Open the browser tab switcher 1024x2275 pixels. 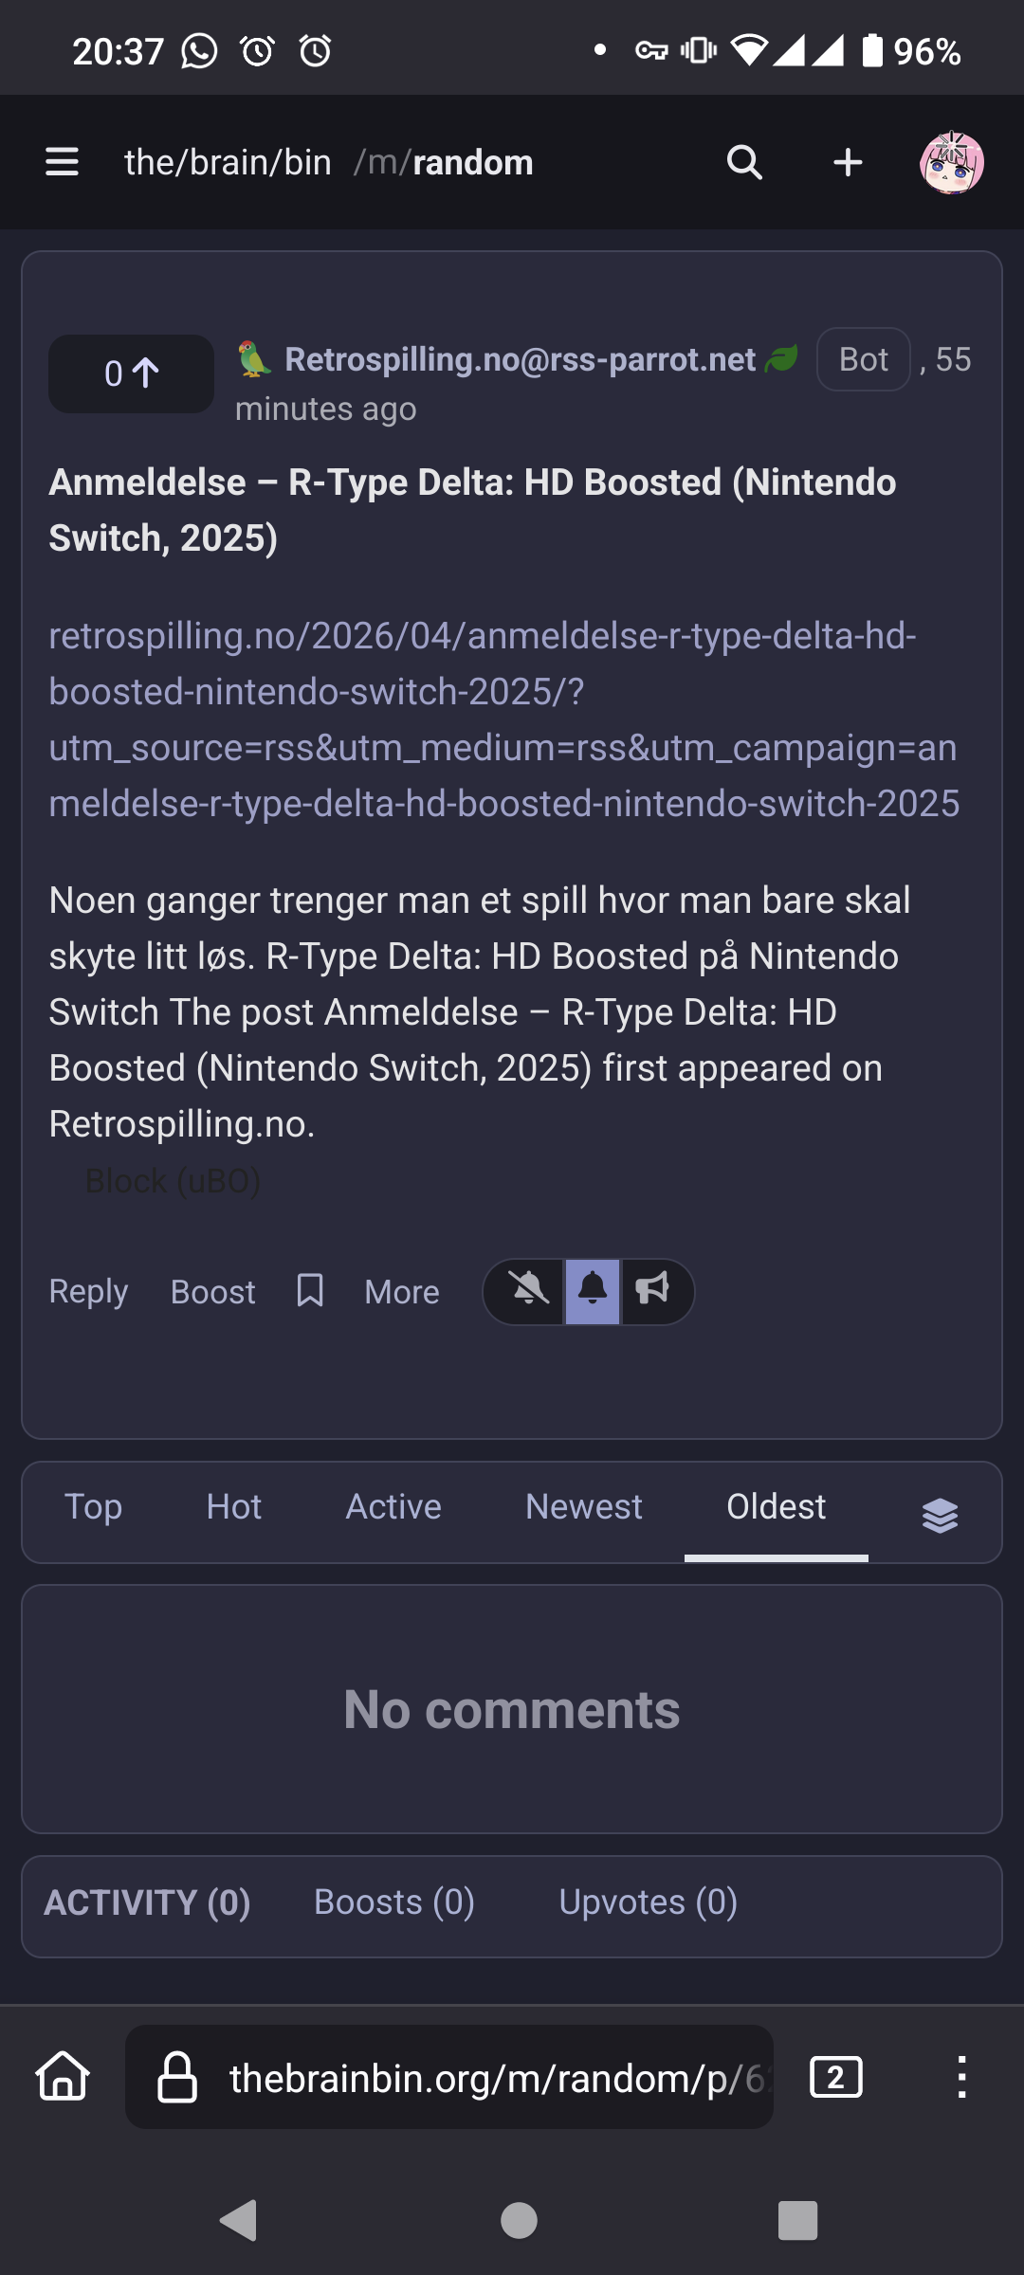[835, 2077]
